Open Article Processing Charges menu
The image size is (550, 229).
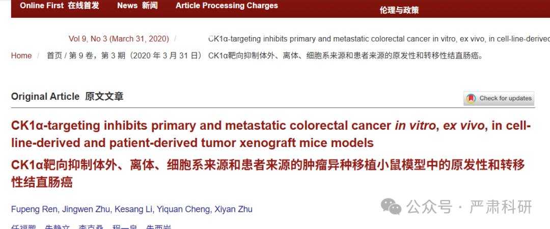pyautogui.click(x=227, y=6)
